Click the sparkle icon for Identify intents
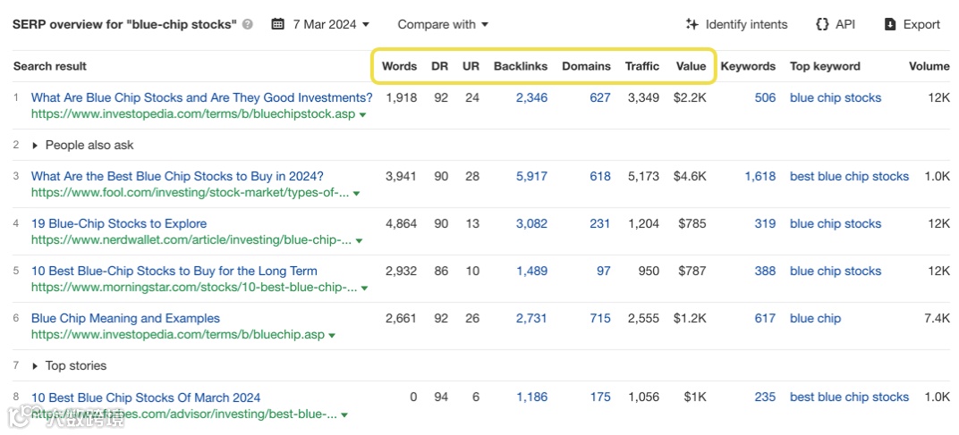The image size is (959, 435). click(x=692, y=24)
